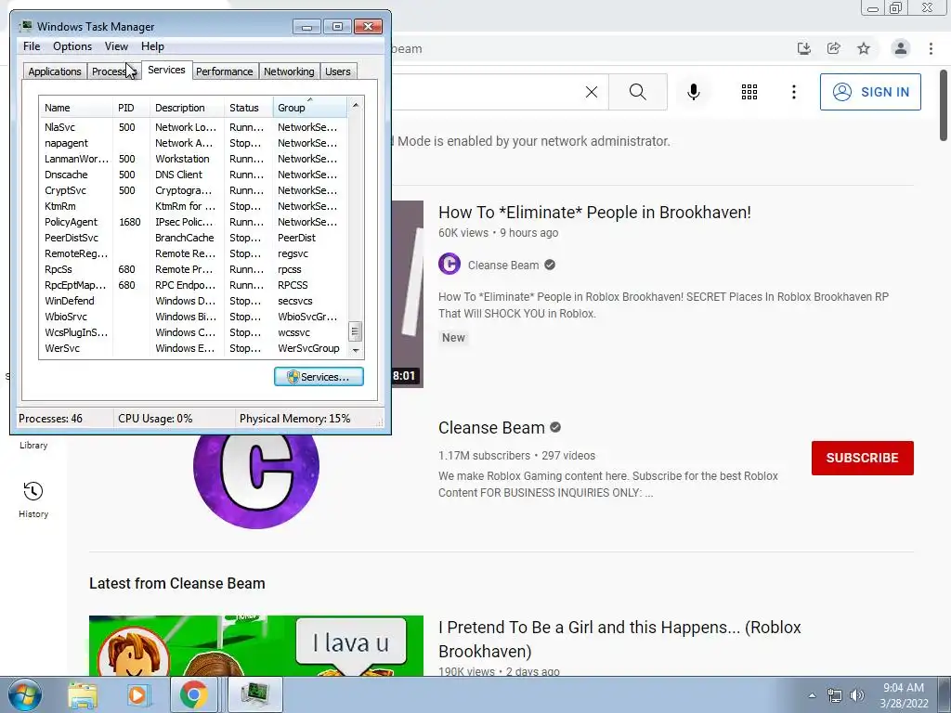Select the CryptSvc service row
The height and width of the screenshot is (713, 951).
pos(193,190)
